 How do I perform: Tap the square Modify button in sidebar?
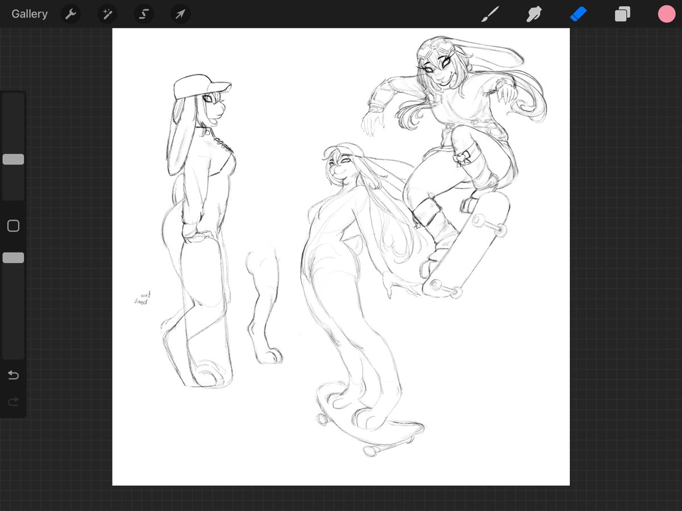click(x=13, y=226)
